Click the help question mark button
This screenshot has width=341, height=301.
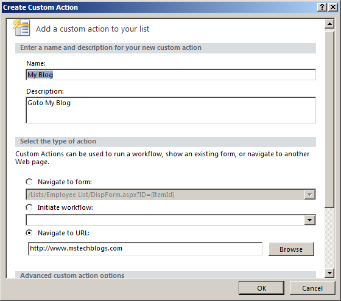coord(322,7)
